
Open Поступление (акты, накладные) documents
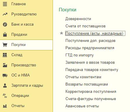click(x=94, y=33)
